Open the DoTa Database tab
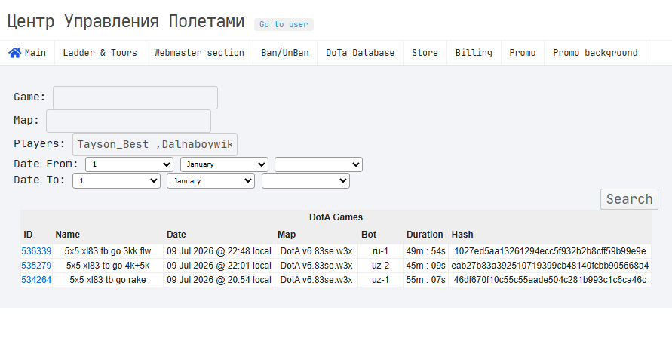Viewport: 672px width, 338px height. (360, 53)
